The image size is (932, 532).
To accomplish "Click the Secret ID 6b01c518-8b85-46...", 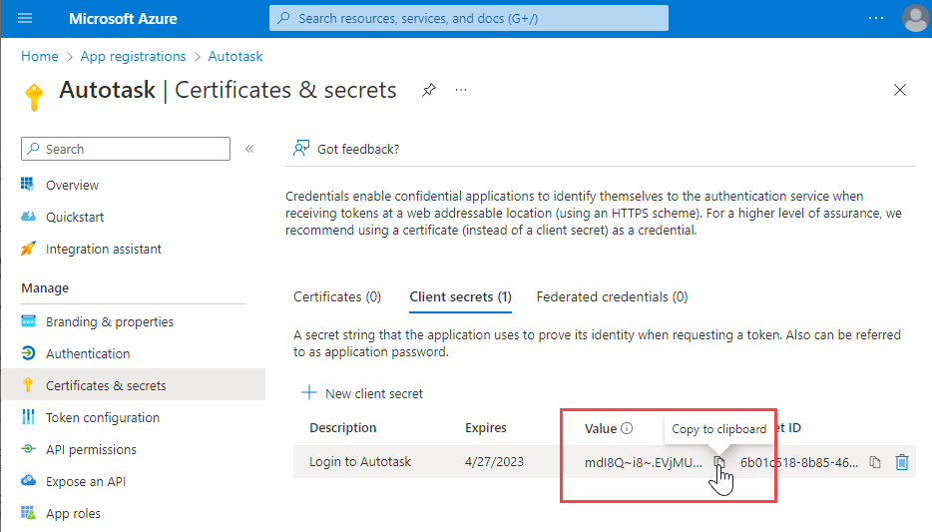I will pos(799,462).
